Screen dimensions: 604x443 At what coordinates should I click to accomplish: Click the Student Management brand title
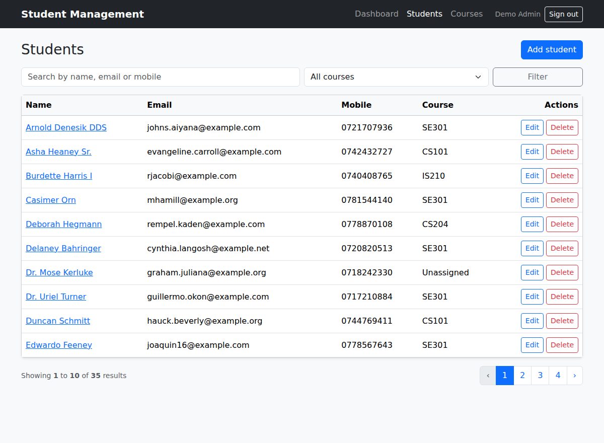83,14
